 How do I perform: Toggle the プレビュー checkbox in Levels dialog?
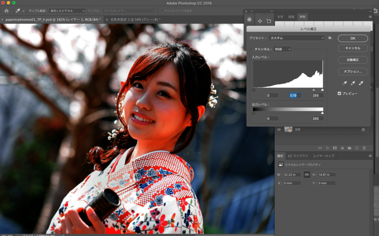point(339,93)
